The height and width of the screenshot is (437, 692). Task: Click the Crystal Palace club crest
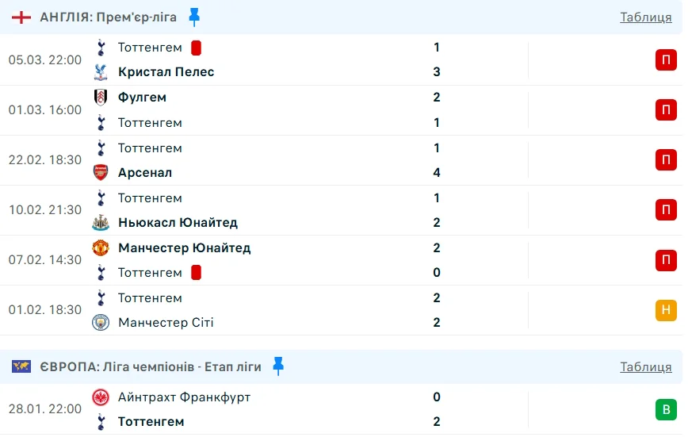(x=101, y=72)
